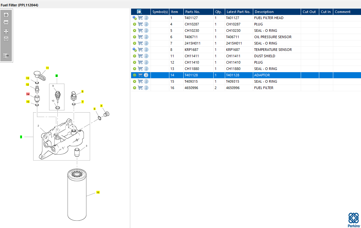
Task: Select callout 12 on the diagram
Action: pyautogui.click(x=28, y=85)
